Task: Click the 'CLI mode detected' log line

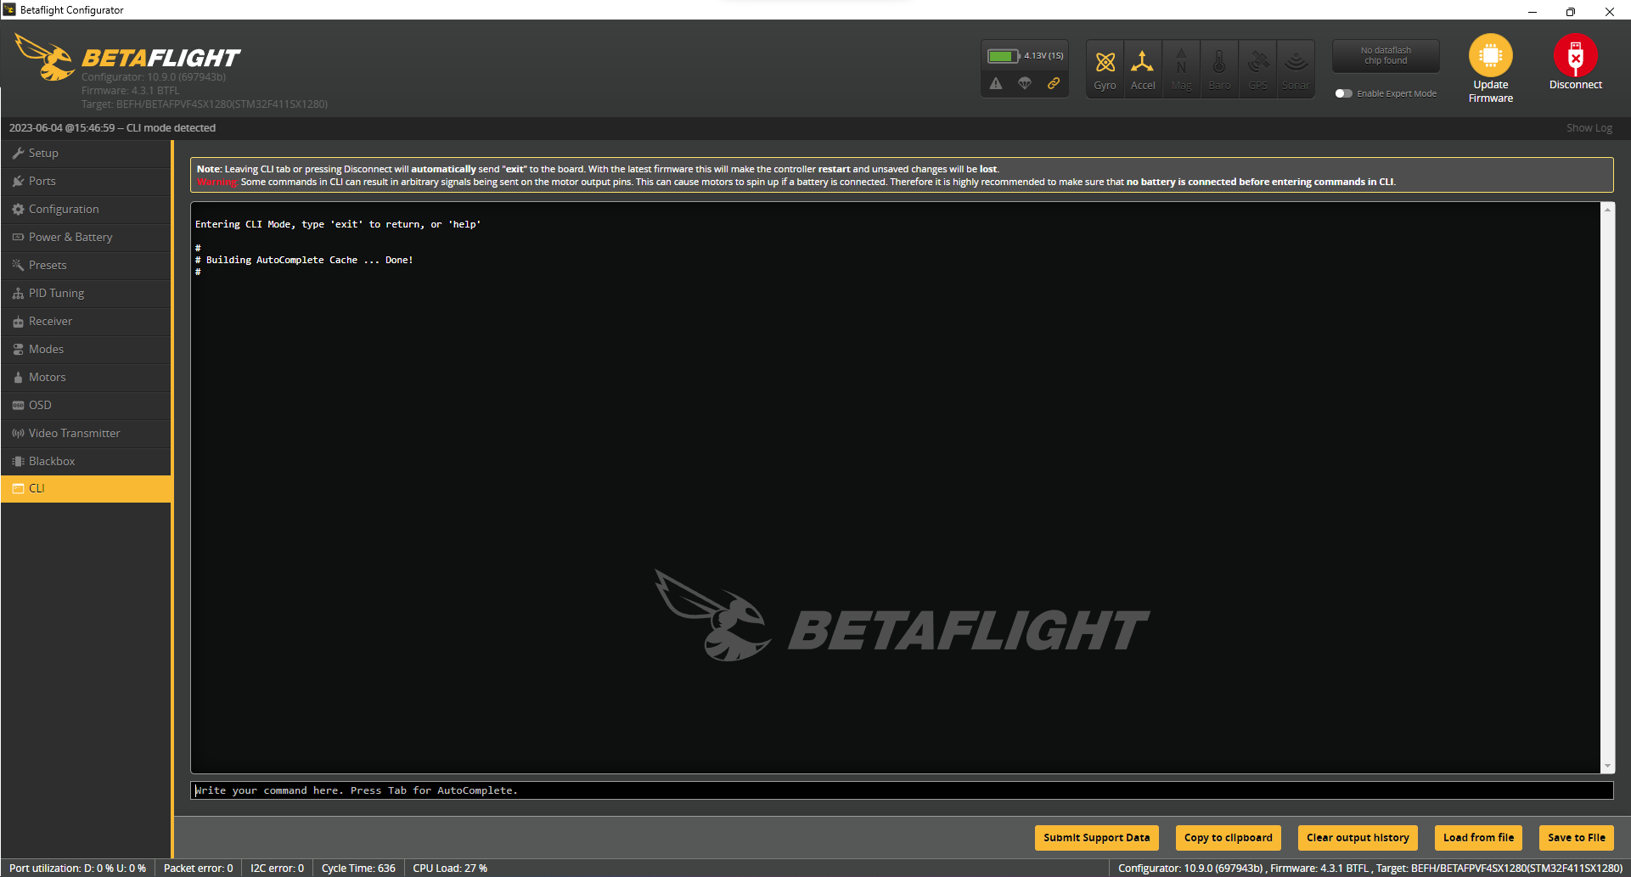Action: tap(112, 128)
